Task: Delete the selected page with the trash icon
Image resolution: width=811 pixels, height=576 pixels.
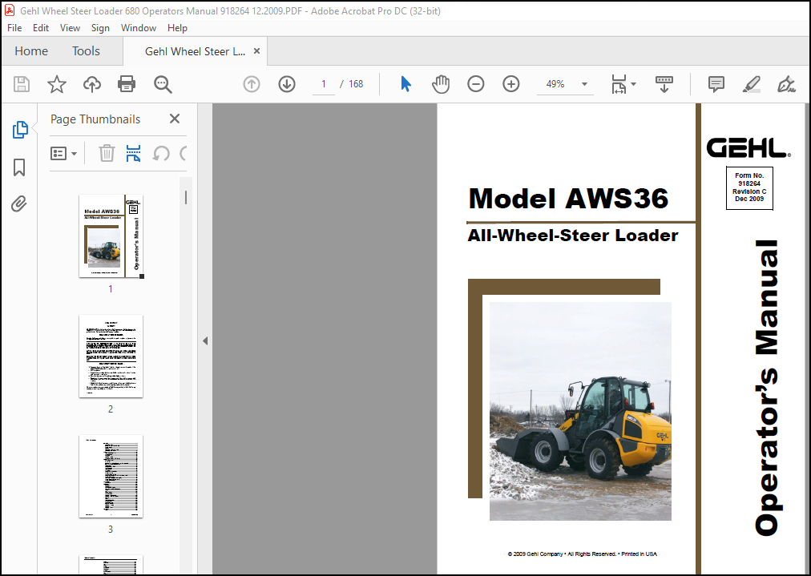Action: click(x=107, y=154)
